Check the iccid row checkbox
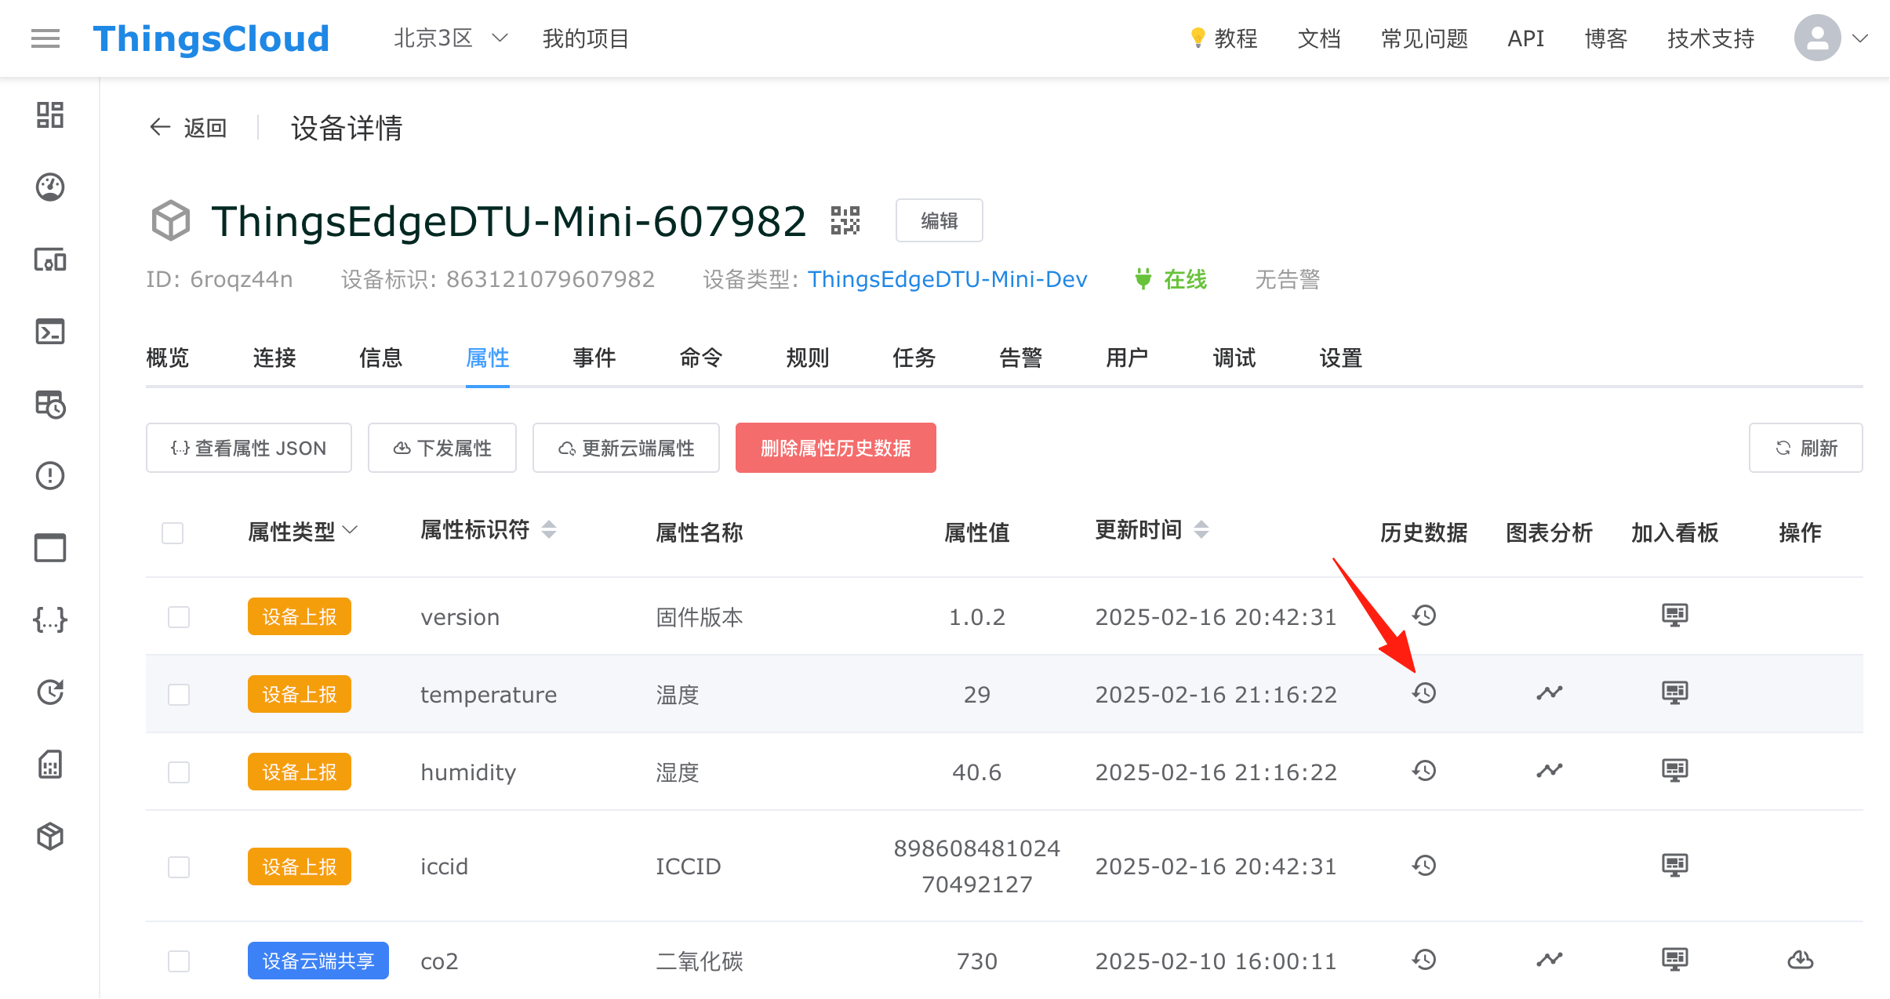1890x999 pixels. tap(179, 867)
